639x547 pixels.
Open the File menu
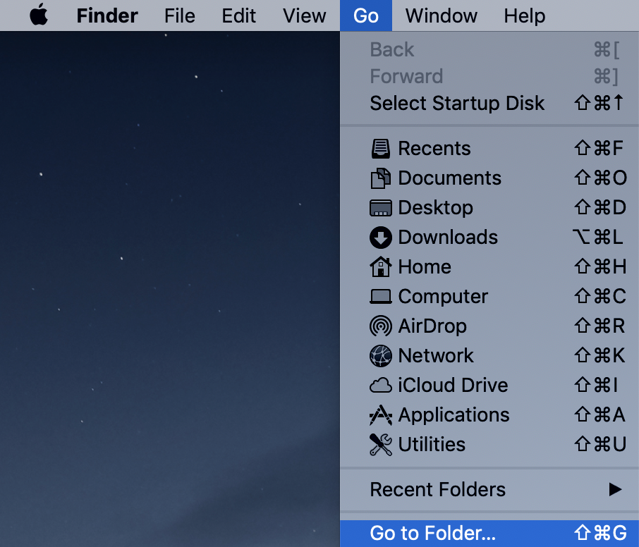coord(180,16)
